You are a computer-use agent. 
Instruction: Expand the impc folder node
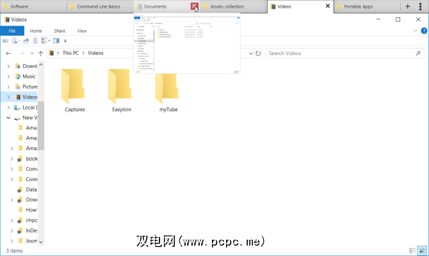12,220
